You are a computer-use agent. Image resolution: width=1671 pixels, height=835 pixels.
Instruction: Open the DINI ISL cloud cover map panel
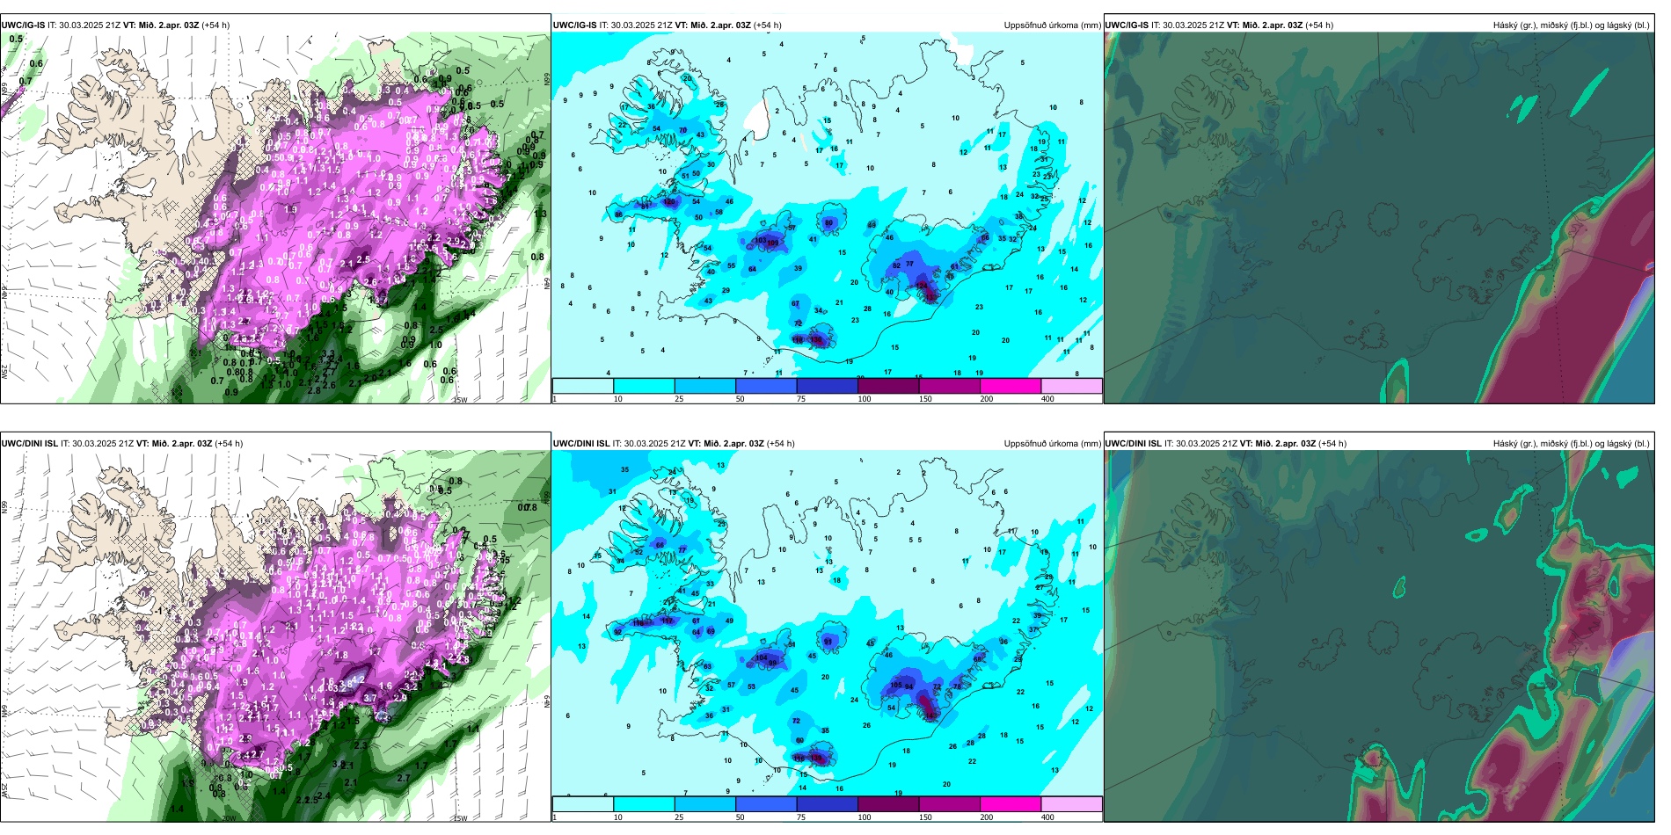pyautogui.click(x=1379, y=636)
